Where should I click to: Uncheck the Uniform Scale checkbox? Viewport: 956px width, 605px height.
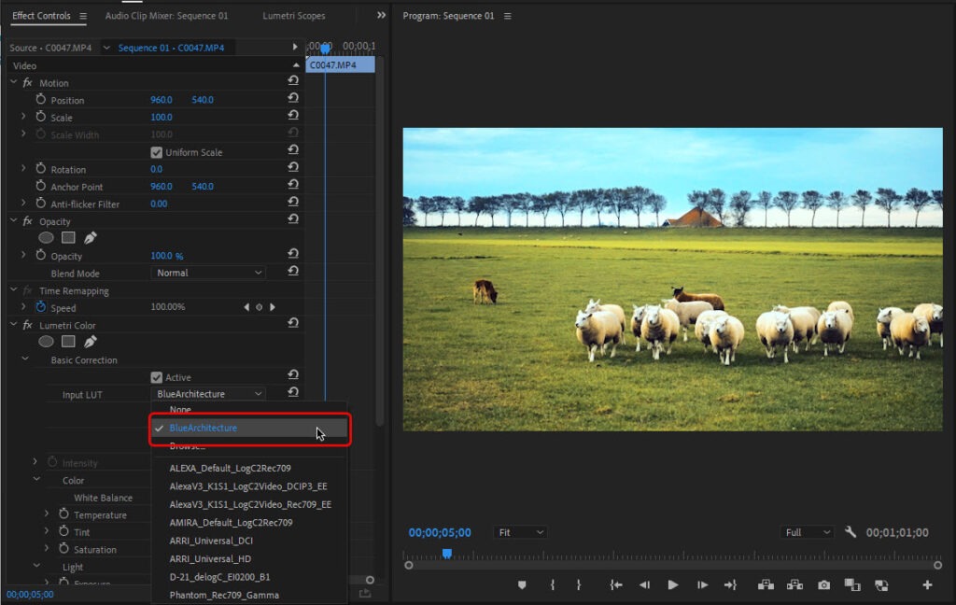pyautogui.click(x=157, y=152)
